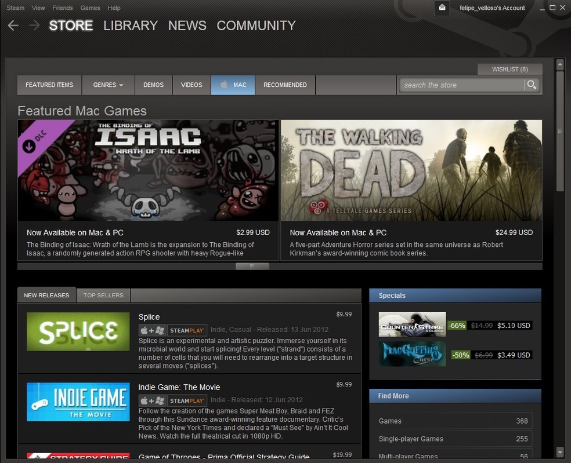Click 'Now Available on Mac & PC' under Isaac
The height and width of the screenshot is (463, 571).
pyautogui.click(x=75, y=233)
